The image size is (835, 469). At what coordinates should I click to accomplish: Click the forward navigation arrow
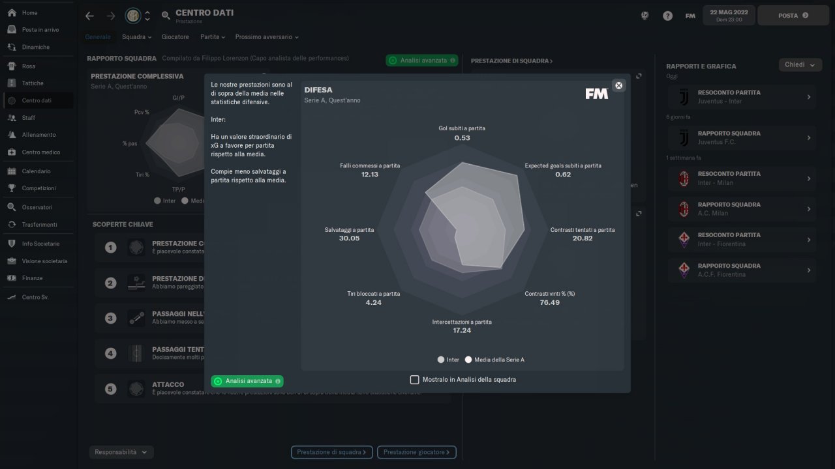[111, 16]
